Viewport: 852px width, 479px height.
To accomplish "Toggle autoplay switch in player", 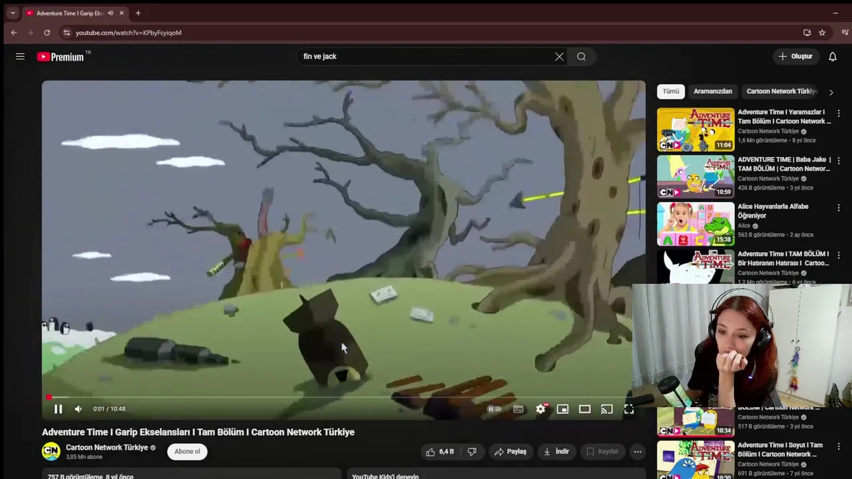I will point(495,409).
